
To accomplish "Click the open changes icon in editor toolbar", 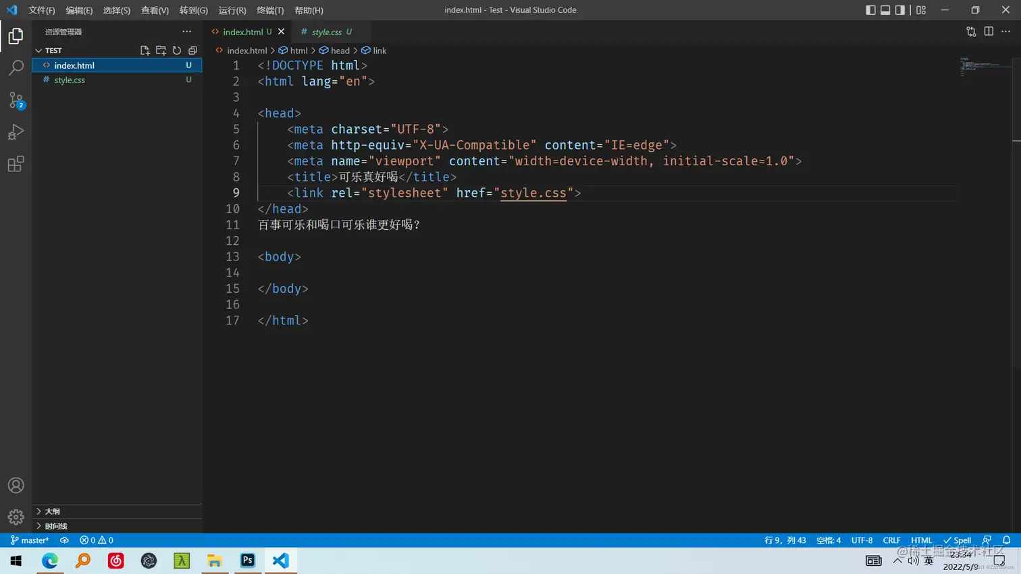I will 971,32.
